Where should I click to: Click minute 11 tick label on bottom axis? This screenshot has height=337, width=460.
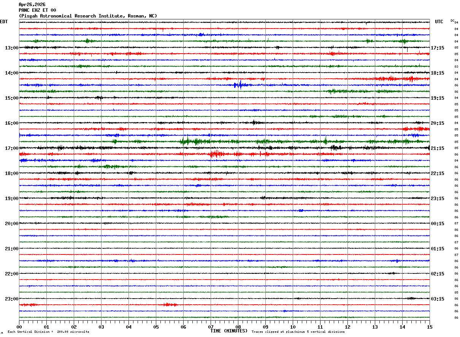tap(320, 327)
